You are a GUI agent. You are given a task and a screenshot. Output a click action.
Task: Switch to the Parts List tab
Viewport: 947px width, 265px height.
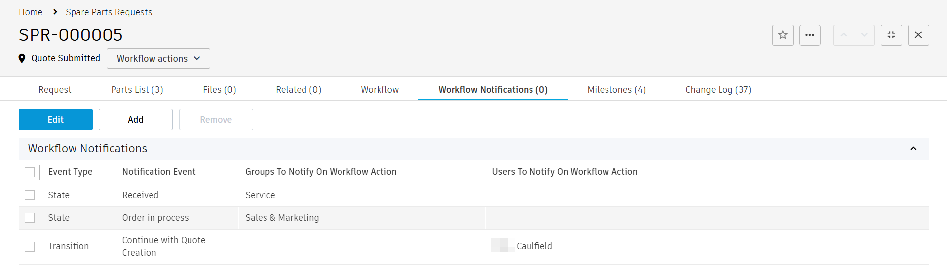(137, 90)
